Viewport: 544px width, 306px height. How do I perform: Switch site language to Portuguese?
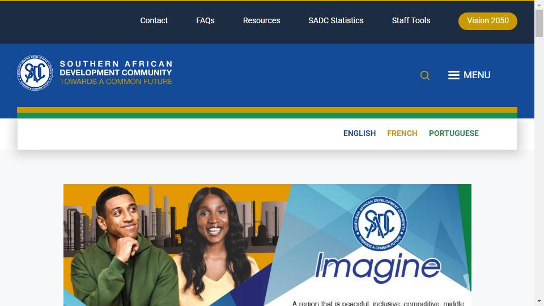coord(454,134)
